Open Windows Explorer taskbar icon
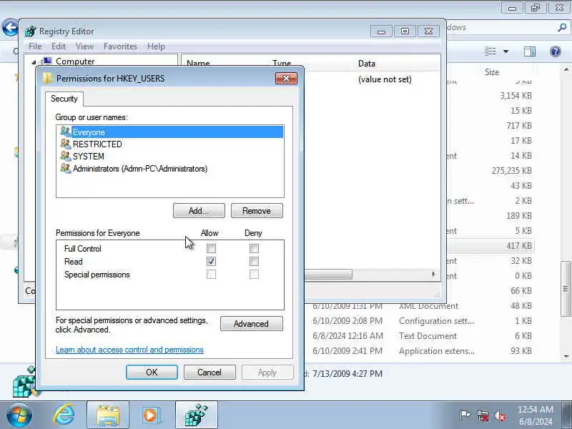The width and height of the screenshot is (572, 429). pos(108,415)
